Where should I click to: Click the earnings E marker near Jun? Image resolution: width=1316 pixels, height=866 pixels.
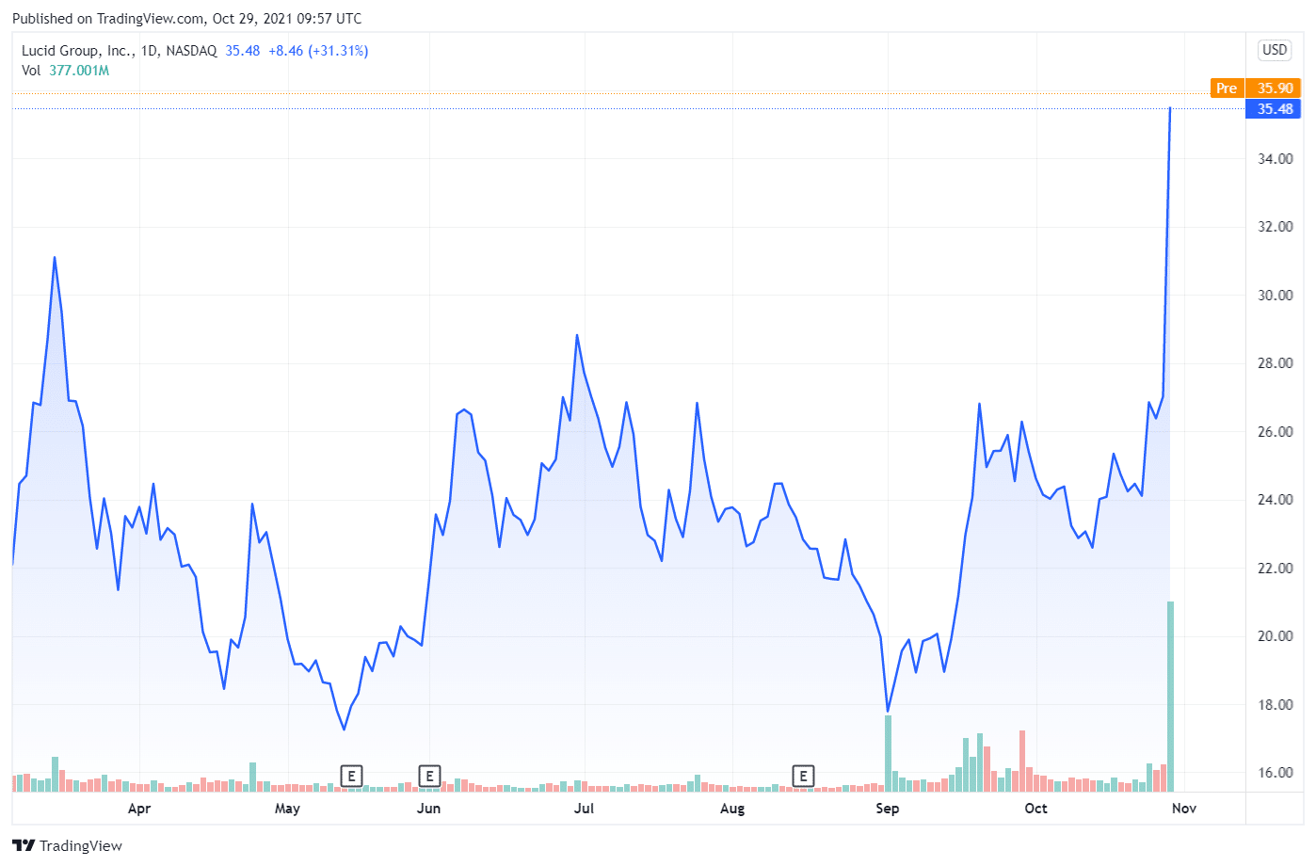click(x=429, y=777)
